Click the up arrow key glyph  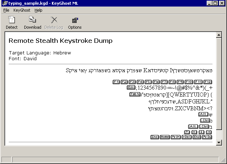(187, 132)
